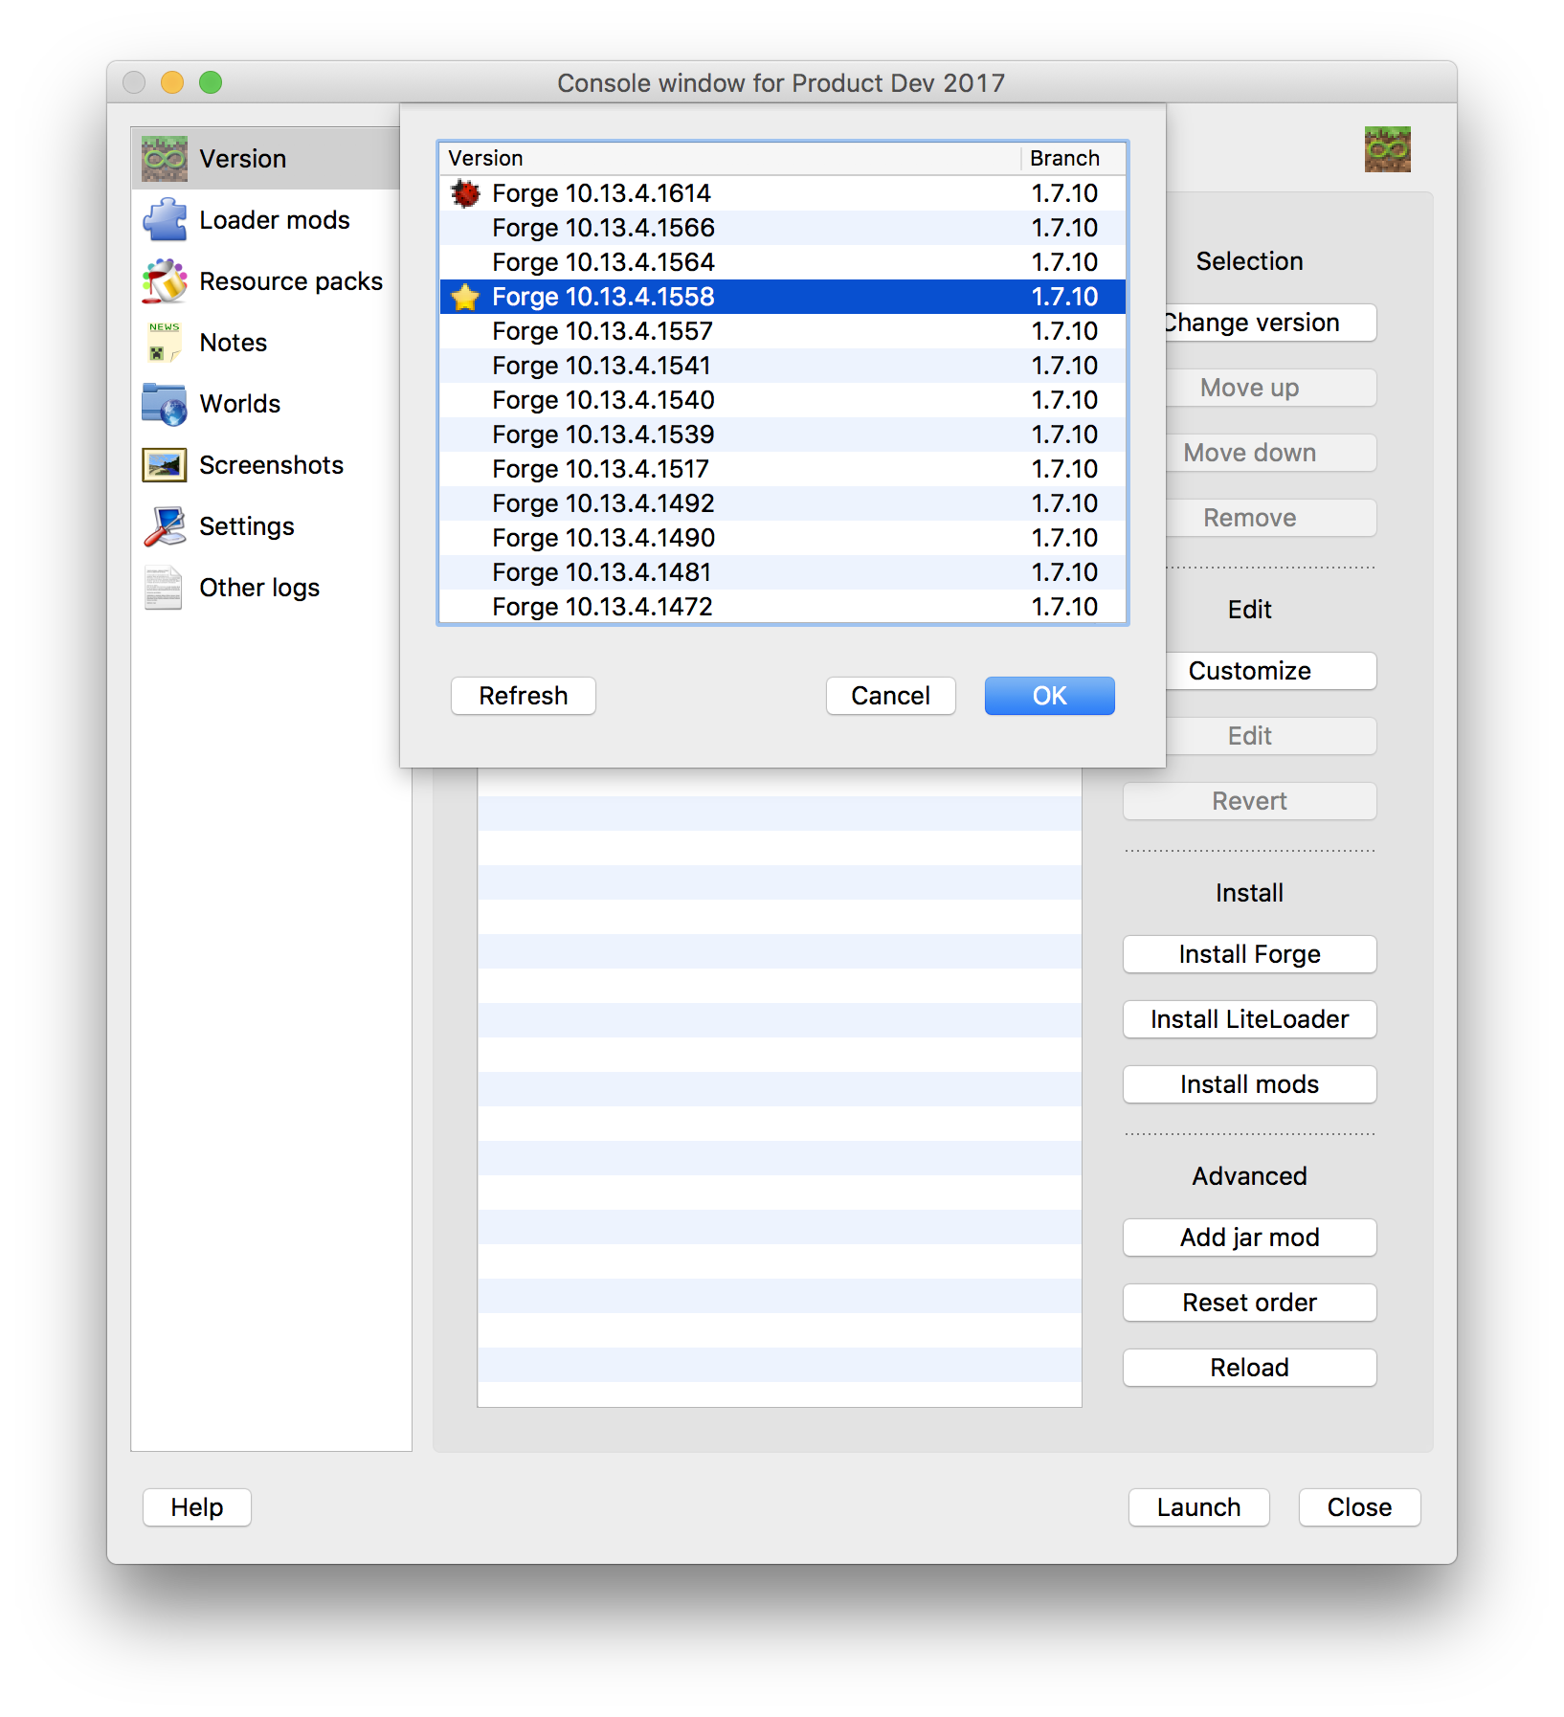Click the Install mods button
Viewport: 1564px width, 1717px height.
(x=1250, y=1084)
